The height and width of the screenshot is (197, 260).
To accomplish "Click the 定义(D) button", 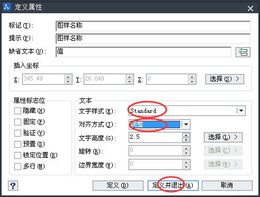I will [x=118, y=185].
